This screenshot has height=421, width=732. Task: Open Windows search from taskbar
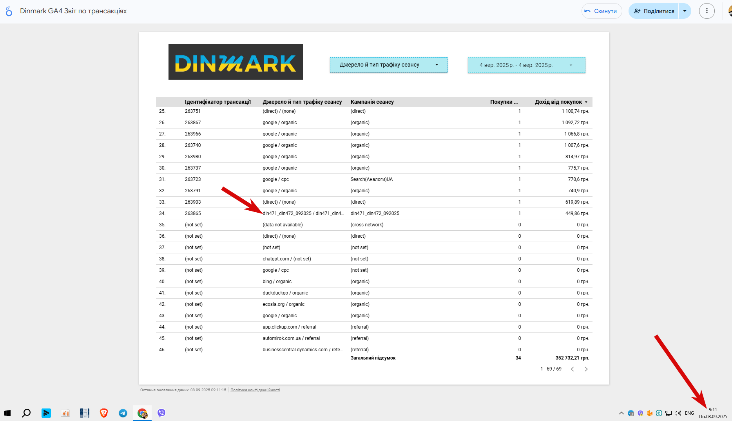pyautogui.click(x=26, y=413)
